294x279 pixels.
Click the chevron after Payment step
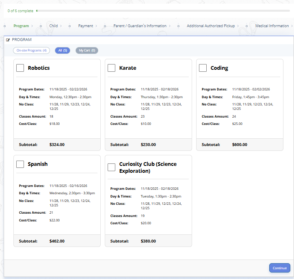(96, 26)
